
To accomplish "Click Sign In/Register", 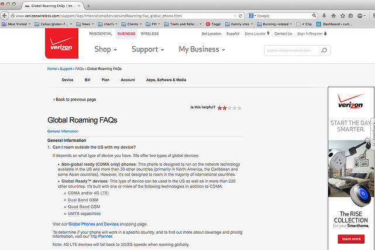I will 312,34.
